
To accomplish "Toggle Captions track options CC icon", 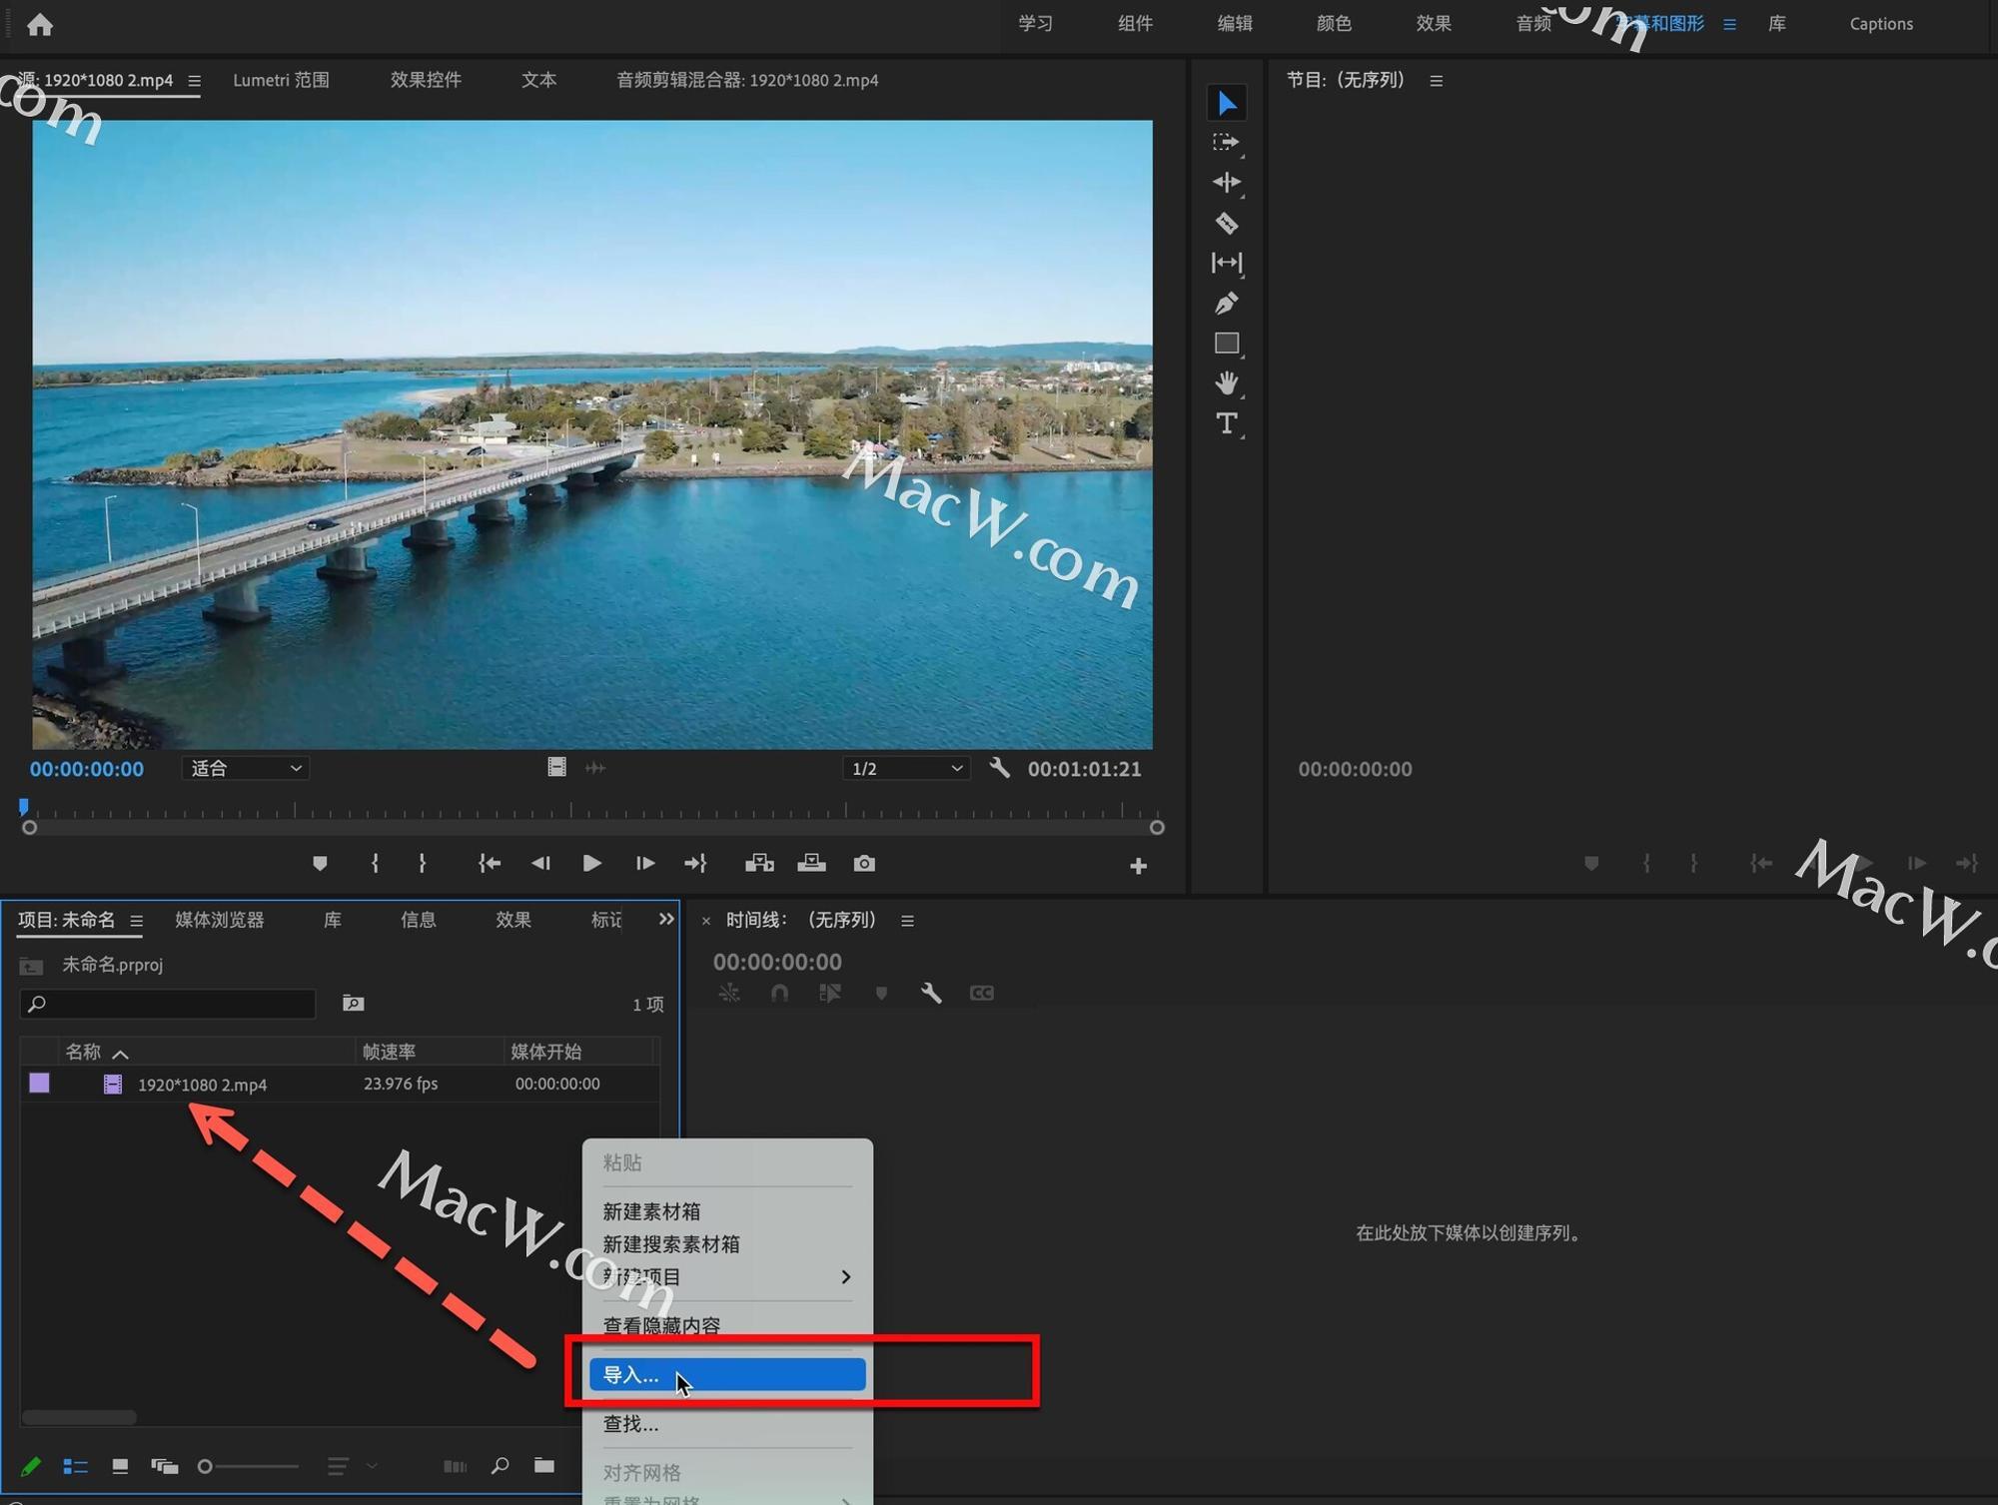I will point(982,993).
